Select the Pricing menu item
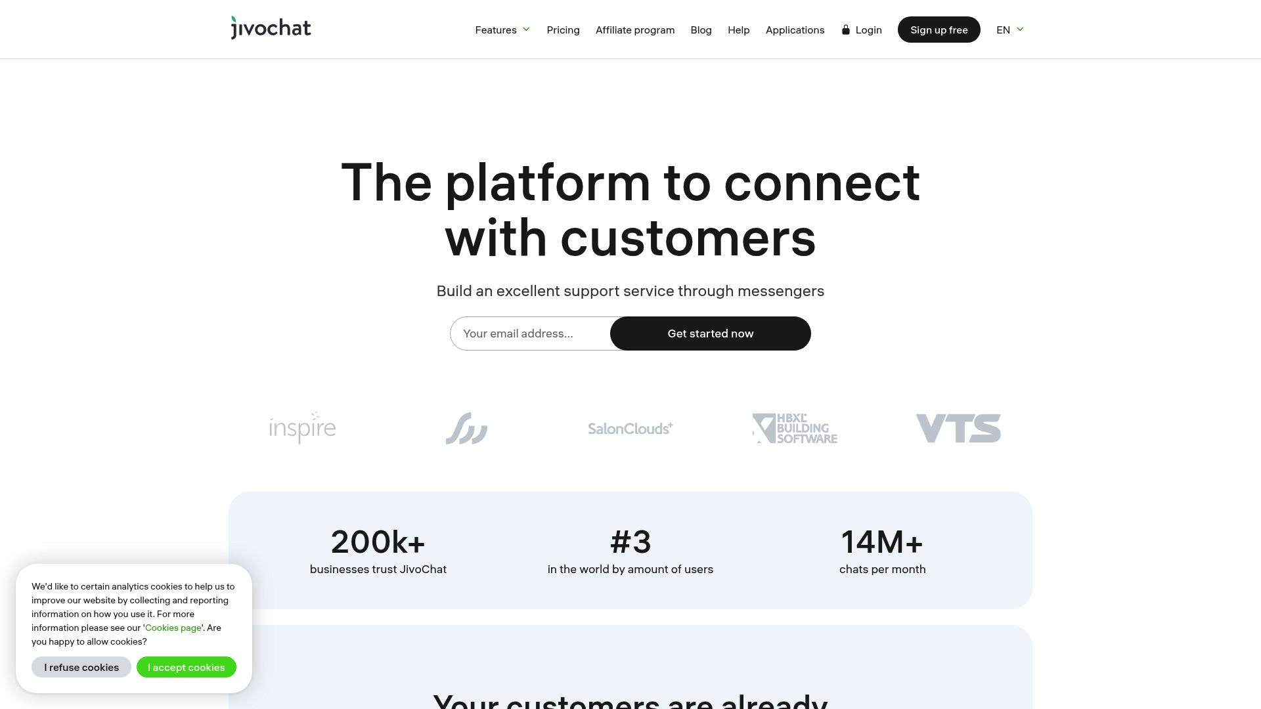 click(x=563, y=30)
